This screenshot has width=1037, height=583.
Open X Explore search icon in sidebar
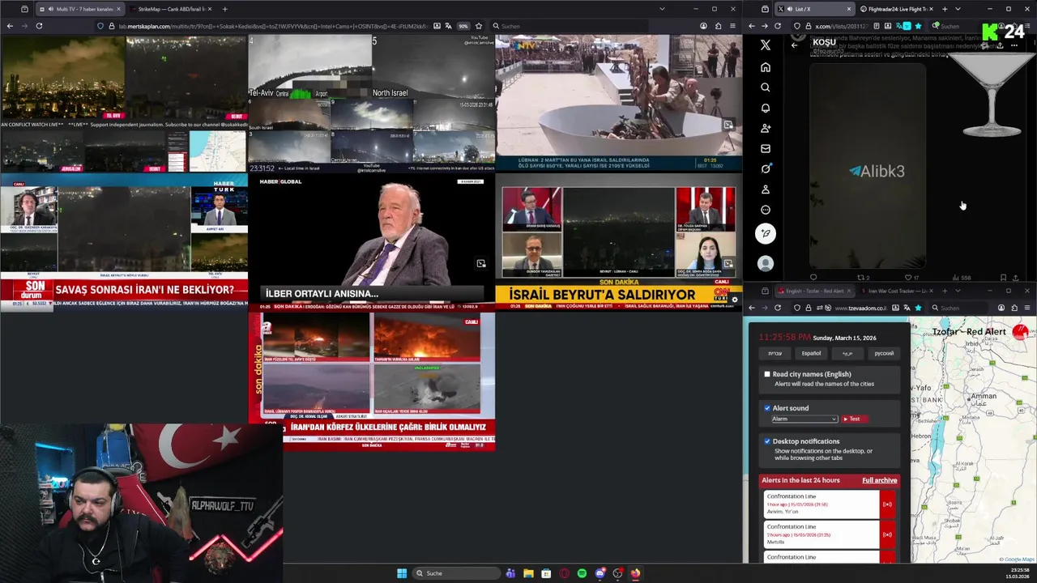tap(766, 87)
